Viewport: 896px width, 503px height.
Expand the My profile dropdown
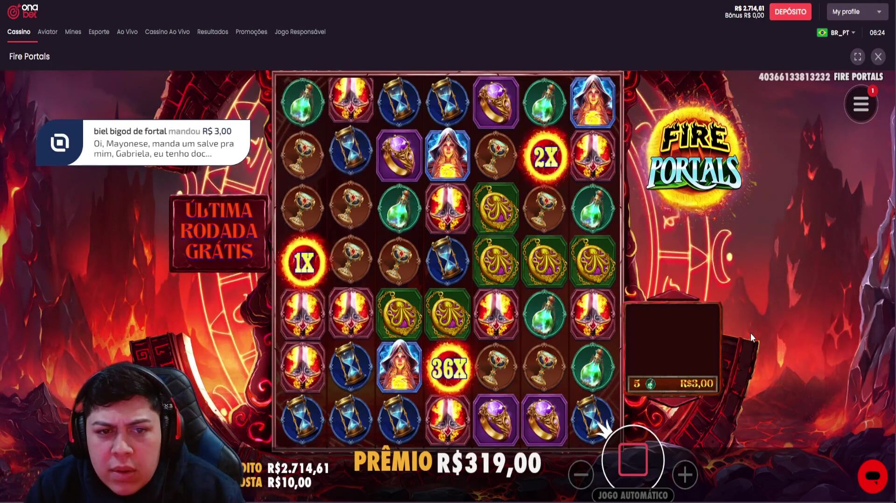click(x=857, y=12)
